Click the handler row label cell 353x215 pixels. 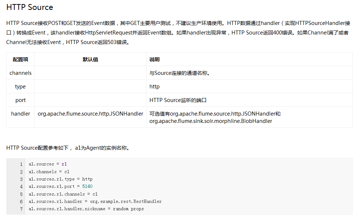[21, 114]
